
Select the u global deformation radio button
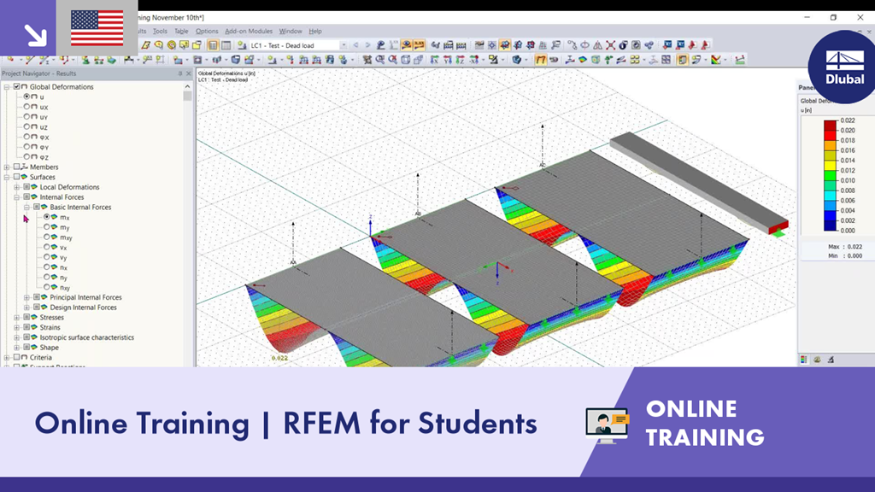tap(26, 97)
